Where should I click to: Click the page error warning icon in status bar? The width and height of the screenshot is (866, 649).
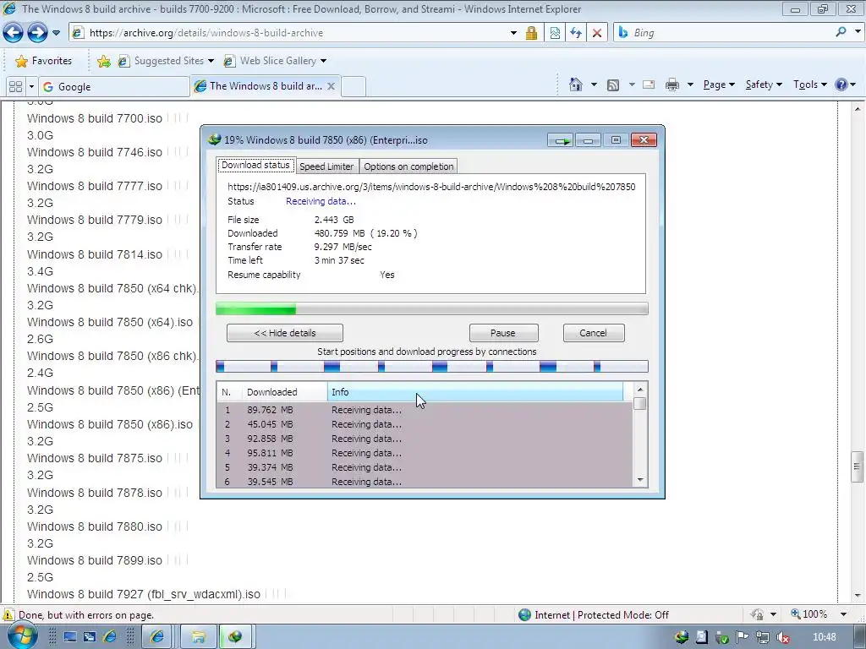click(x=8, y=615)
